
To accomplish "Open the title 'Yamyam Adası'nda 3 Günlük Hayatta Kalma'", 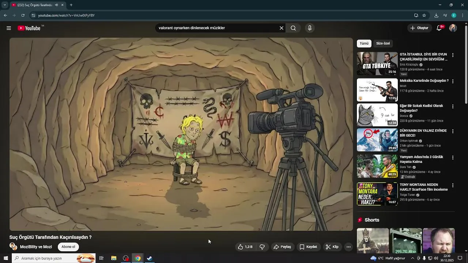I will tap(422, 159).
